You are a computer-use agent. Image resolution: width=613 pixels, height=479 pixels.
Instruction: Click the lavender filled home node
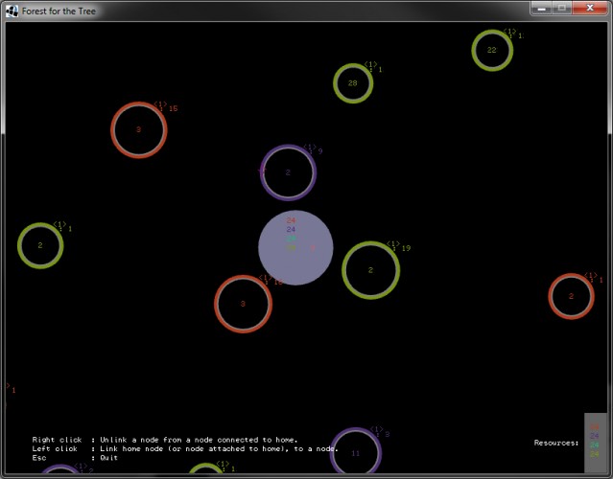click(x=295, y=247)
